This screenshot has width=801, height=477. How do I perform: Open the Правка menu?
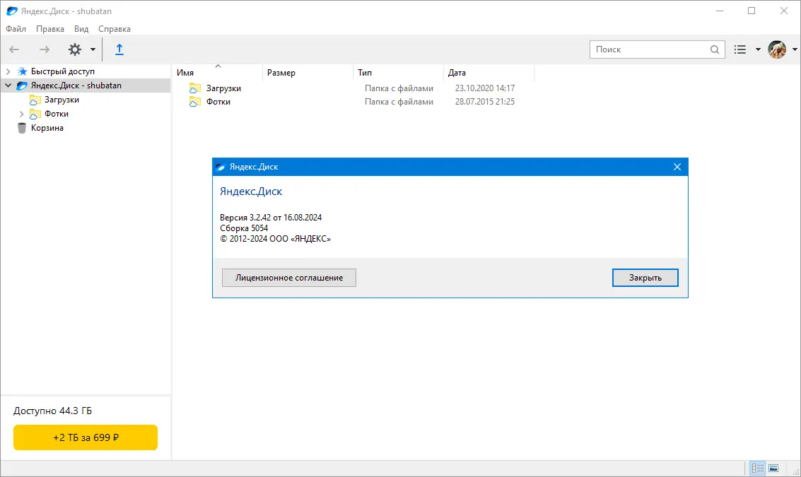click(50, 29)
